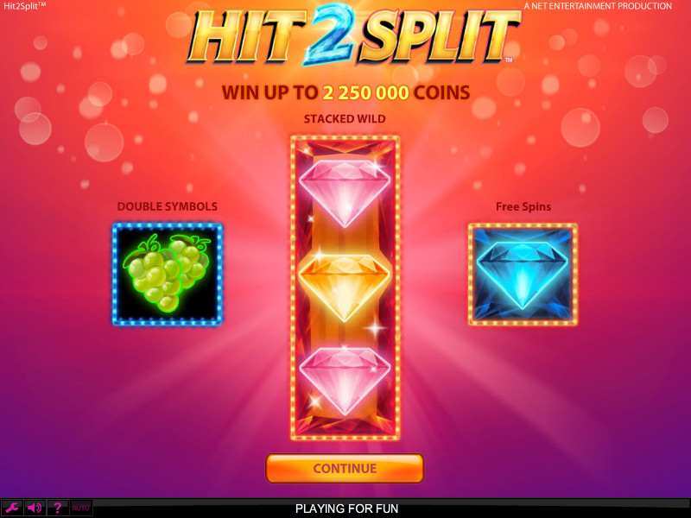Screen dimensions: 691x518
Task: Click the A Net Entertainment Production text
Action: 598,6
